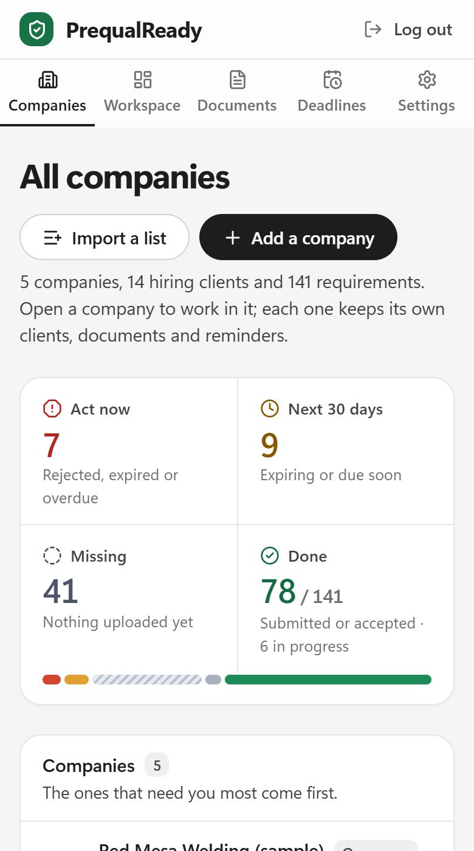Open the Missing summary tile
This screenshot has width=474, height=851.
[129, 598]
